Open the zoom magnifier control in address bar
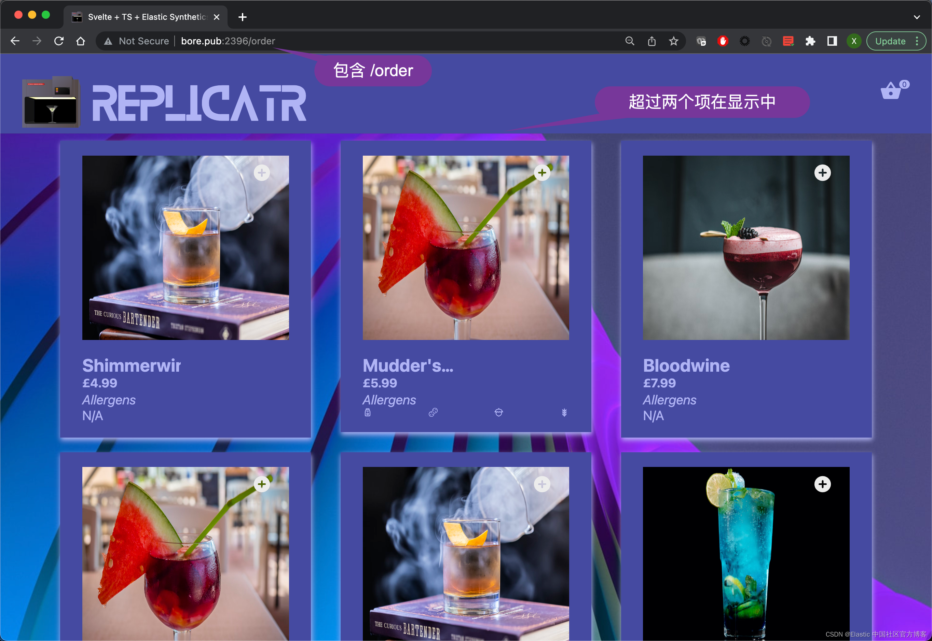 click(630, 41)
